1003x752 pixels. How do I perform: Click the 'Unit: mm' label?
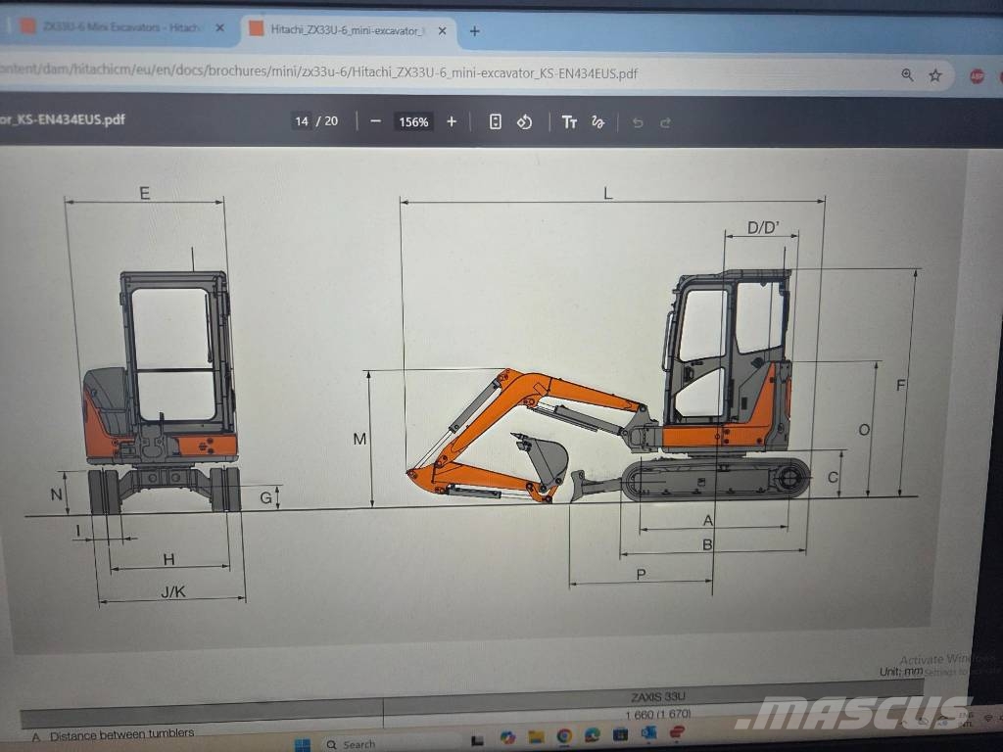point(901,672)
